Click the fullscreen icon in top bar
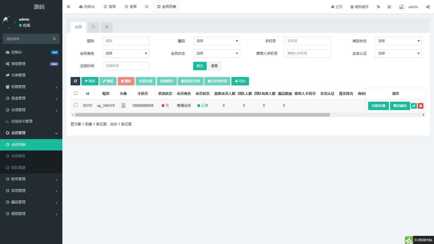The width and height of the screenshot is (434, 244). 389,7
